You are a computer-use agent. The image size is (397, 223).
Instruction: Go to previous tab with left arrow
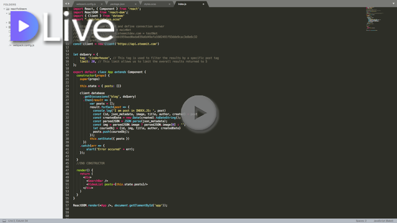coord(66,4)
